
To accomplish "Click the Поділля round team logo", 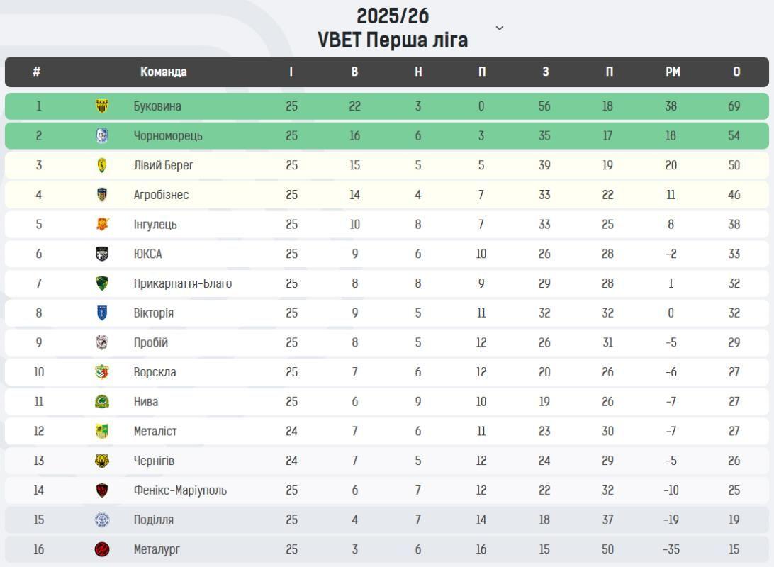I will [x=102, y=520].
